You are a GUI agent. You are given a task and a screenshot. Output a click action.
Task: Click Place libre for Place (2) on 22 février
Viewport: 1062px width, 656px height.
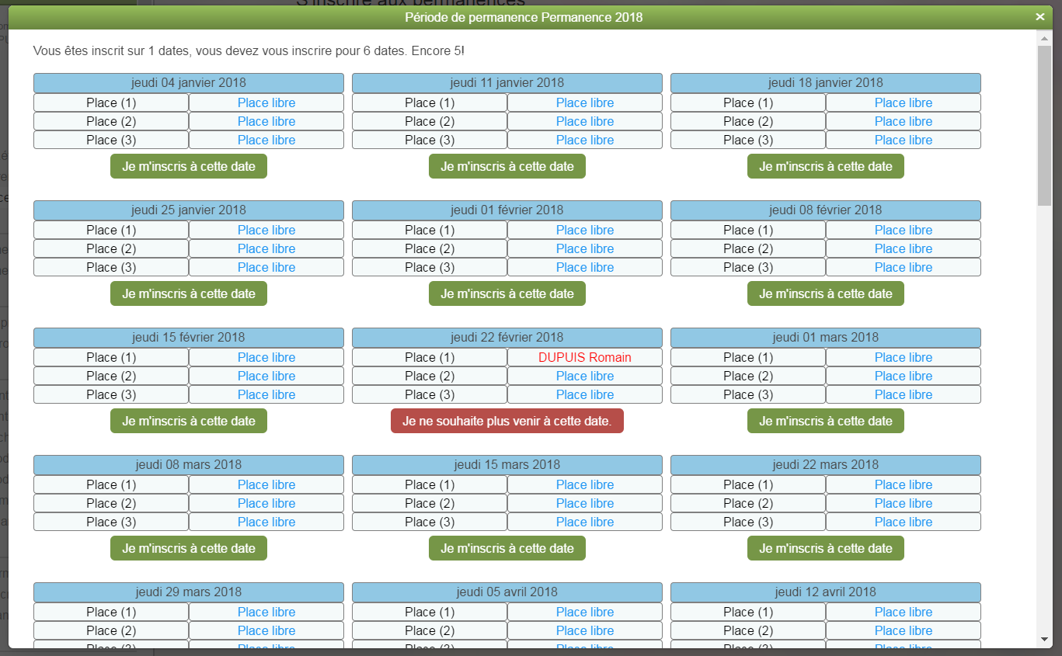point(585,376)
